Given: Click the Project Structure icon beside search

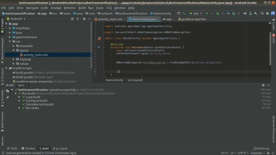Looking at the screenshot, I should 267,13.
